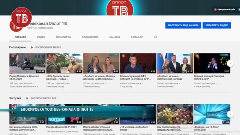The height and width of the screenshot is (135, 240).
Task: Open the Погода thumbnail with 3:02 duration
Action: tap(64, 114)
